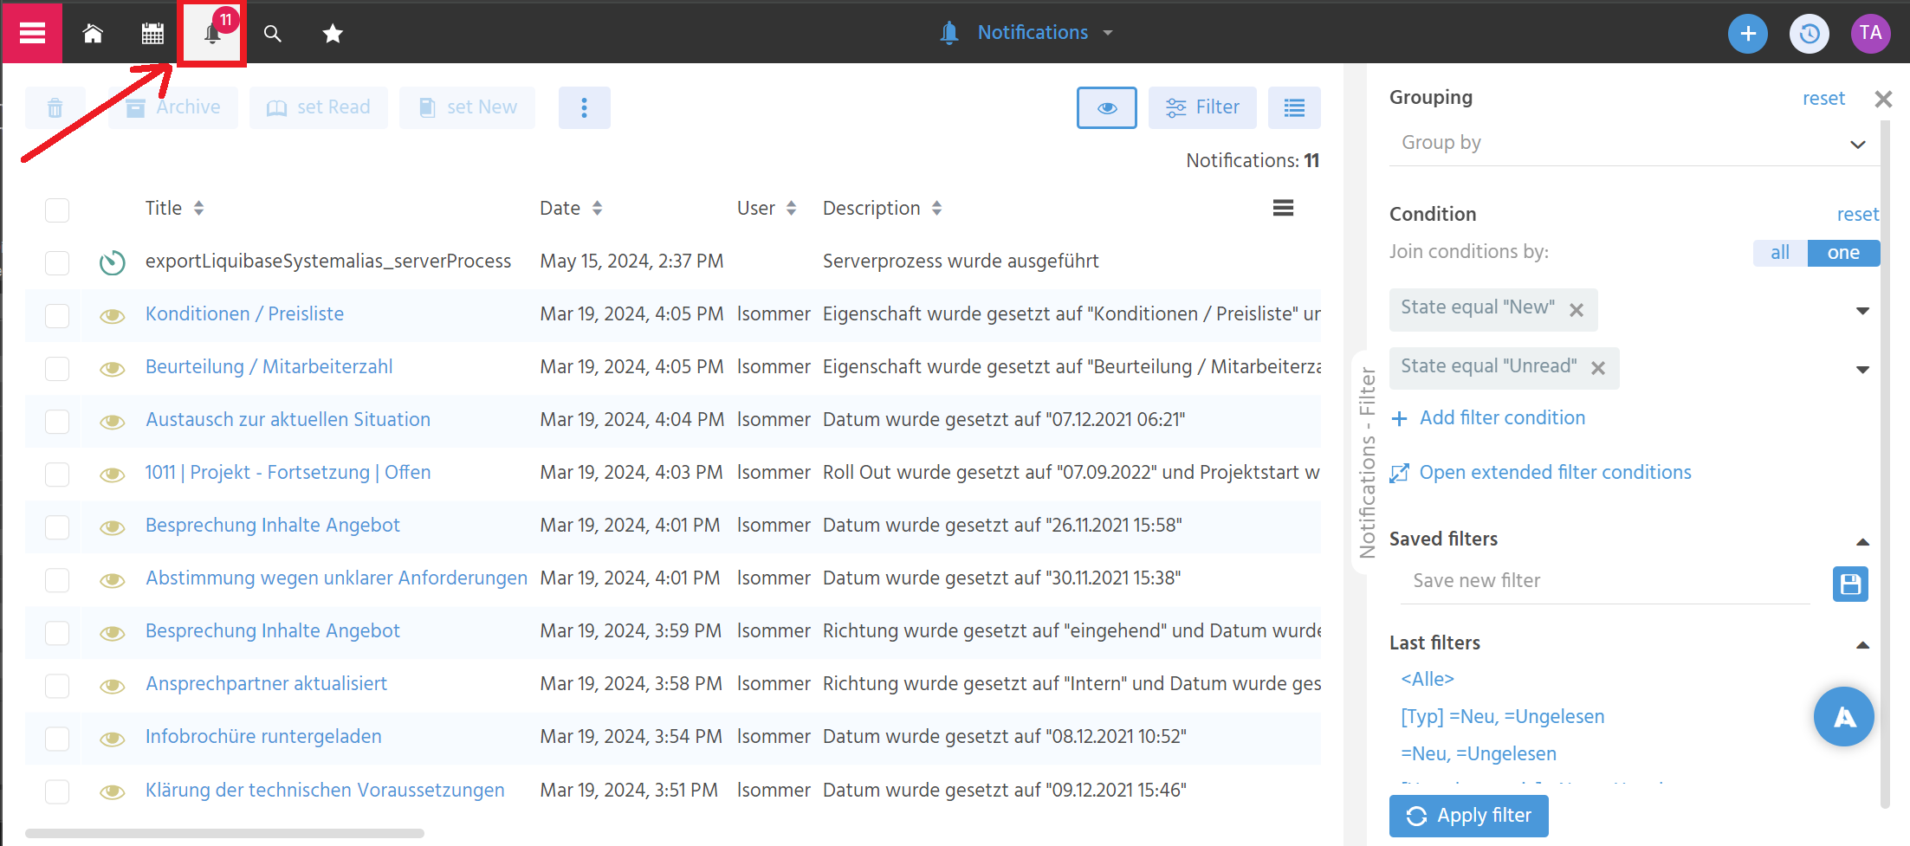Toggle the read-state eye on Besprechung Inhalte Angebot
1910x846 pixels.
tap(112, 526)
